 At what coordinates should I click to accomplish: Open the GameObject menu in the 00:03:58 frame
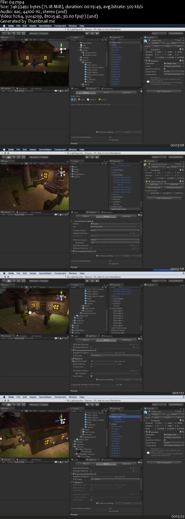click(45, 26)
